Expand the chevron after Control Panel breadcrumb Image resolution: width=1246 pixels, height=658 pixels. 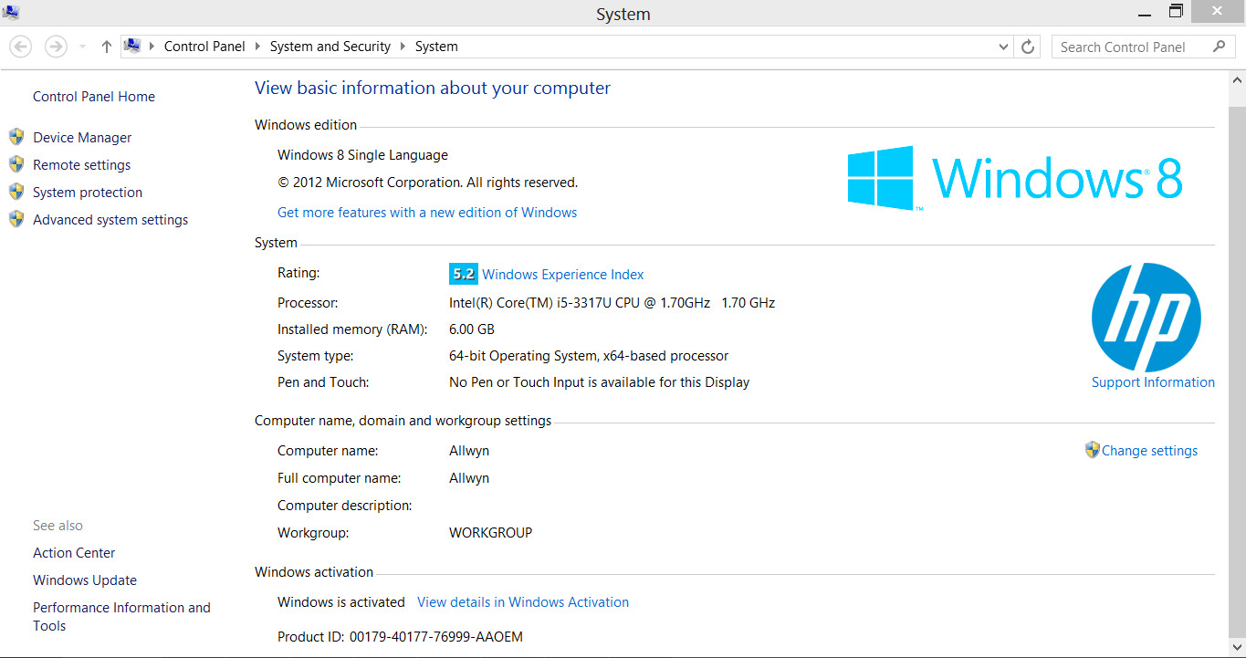coord(258,47)
